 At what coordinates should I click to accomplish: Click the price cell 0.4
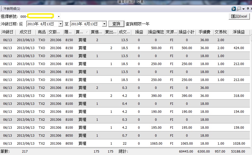pyautogui.click(x=125, y=104)
